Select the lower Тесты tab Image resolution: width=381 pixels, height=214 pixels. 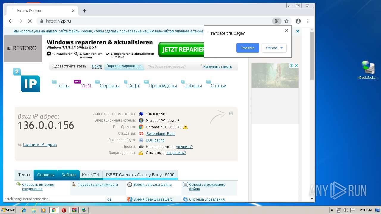pyautogui.click(x=24, y=175)
